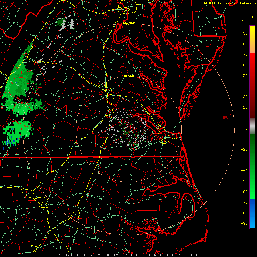257x257 pixels.
Task: Click the -60 value on velocity scale
Action: pos(244,192)
